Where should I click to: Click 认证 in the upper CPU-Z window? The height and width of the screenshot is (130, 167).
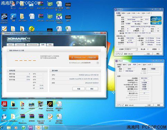pos(148,54)
